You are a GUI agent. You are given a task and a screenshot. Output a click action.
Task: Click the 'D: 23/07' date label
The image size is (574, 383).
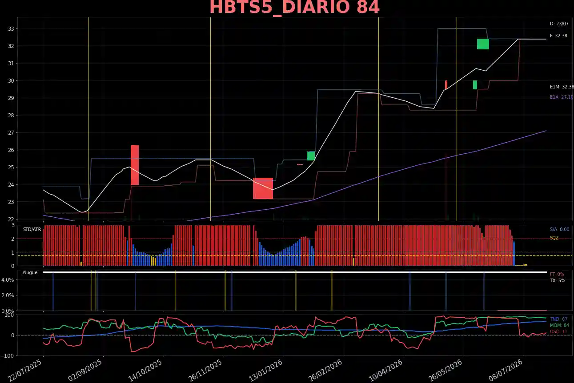tap(559, 24)
